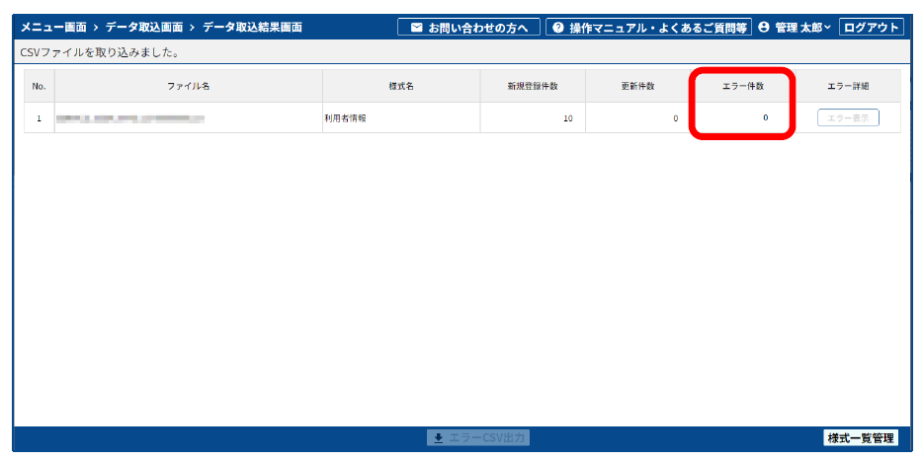Select データ取込結果画面 breadcrumb item
Viewport: 923px width, 460px height.
pos(252,28)
